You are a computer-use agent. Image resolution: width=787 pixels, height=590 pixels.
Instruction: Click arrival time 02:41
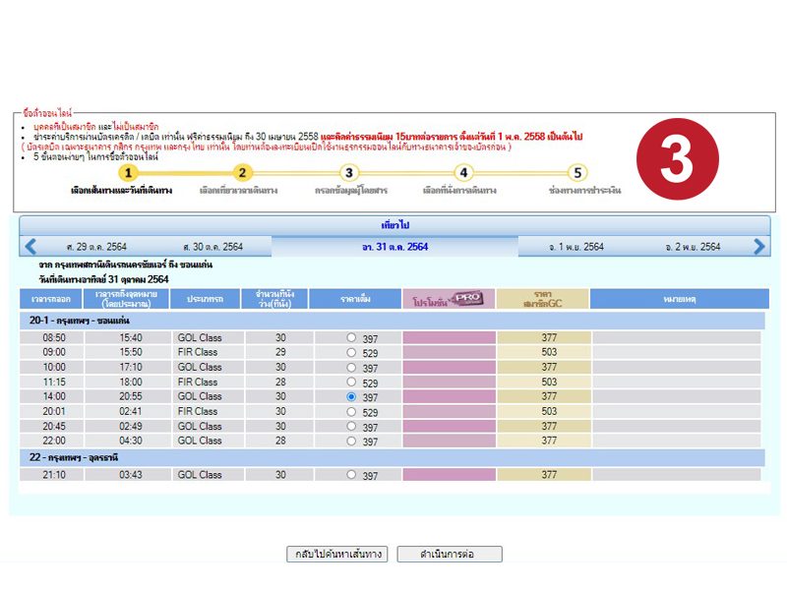(131, 411)
